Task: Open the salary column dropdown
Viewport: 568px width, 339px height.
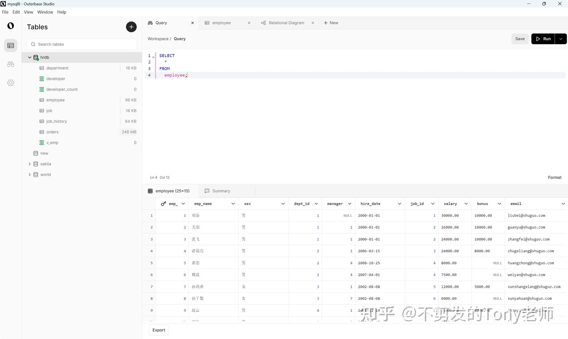Action: point(466,204)
